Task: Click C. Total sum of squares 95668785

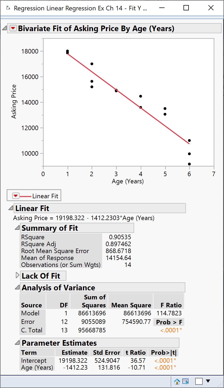Action: 92,330
